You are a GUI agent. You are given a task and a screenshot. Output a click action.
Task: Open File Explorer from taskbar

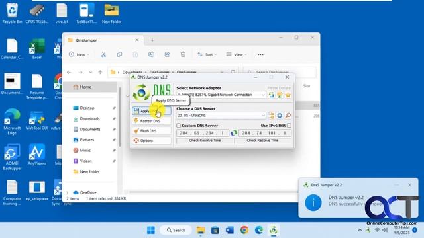[x=201, y=230]
